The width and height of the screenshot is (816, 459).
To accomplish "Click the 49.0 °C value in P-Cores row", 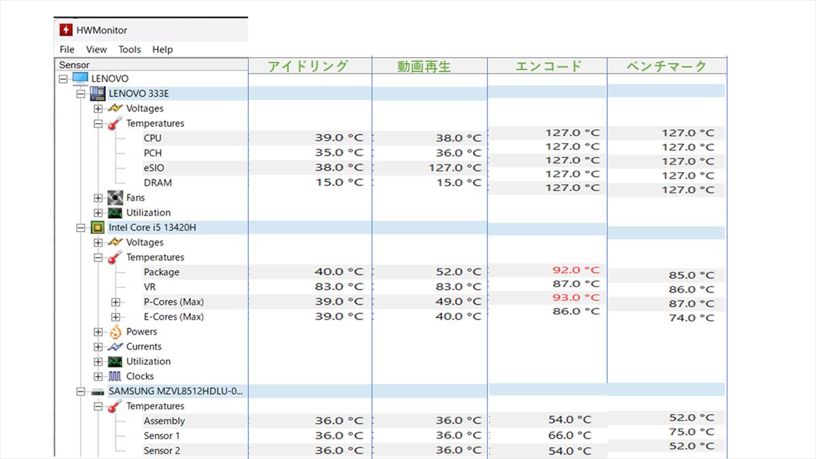I will tap(458, 301).
